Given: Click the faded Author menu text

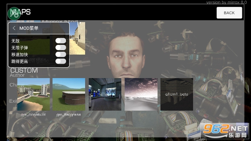Looking at the screenshot, I should tap(17, 75).
